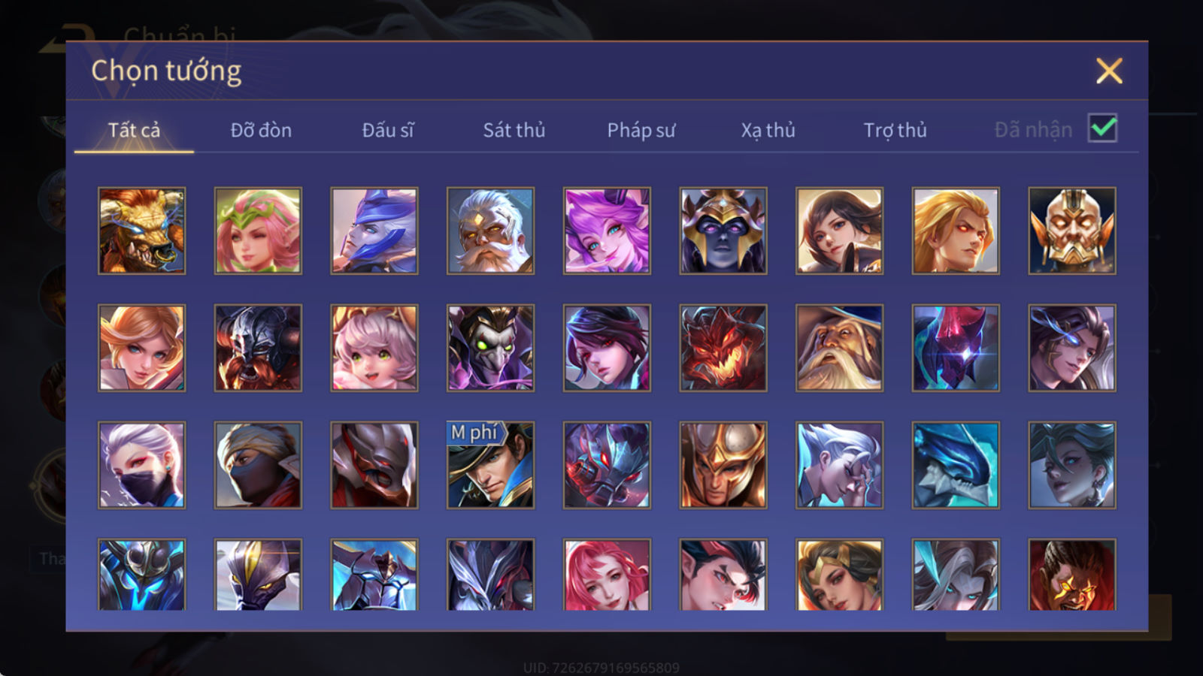
Task: Switch to the 'Đỡ đòn' tab
Action: [261, 130]
